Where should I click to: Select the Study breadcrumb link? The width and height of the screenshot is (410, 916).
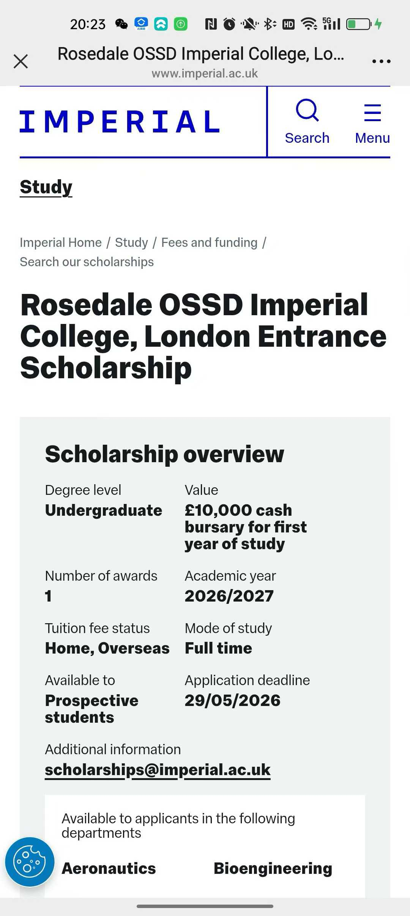(x=131, y=242)
